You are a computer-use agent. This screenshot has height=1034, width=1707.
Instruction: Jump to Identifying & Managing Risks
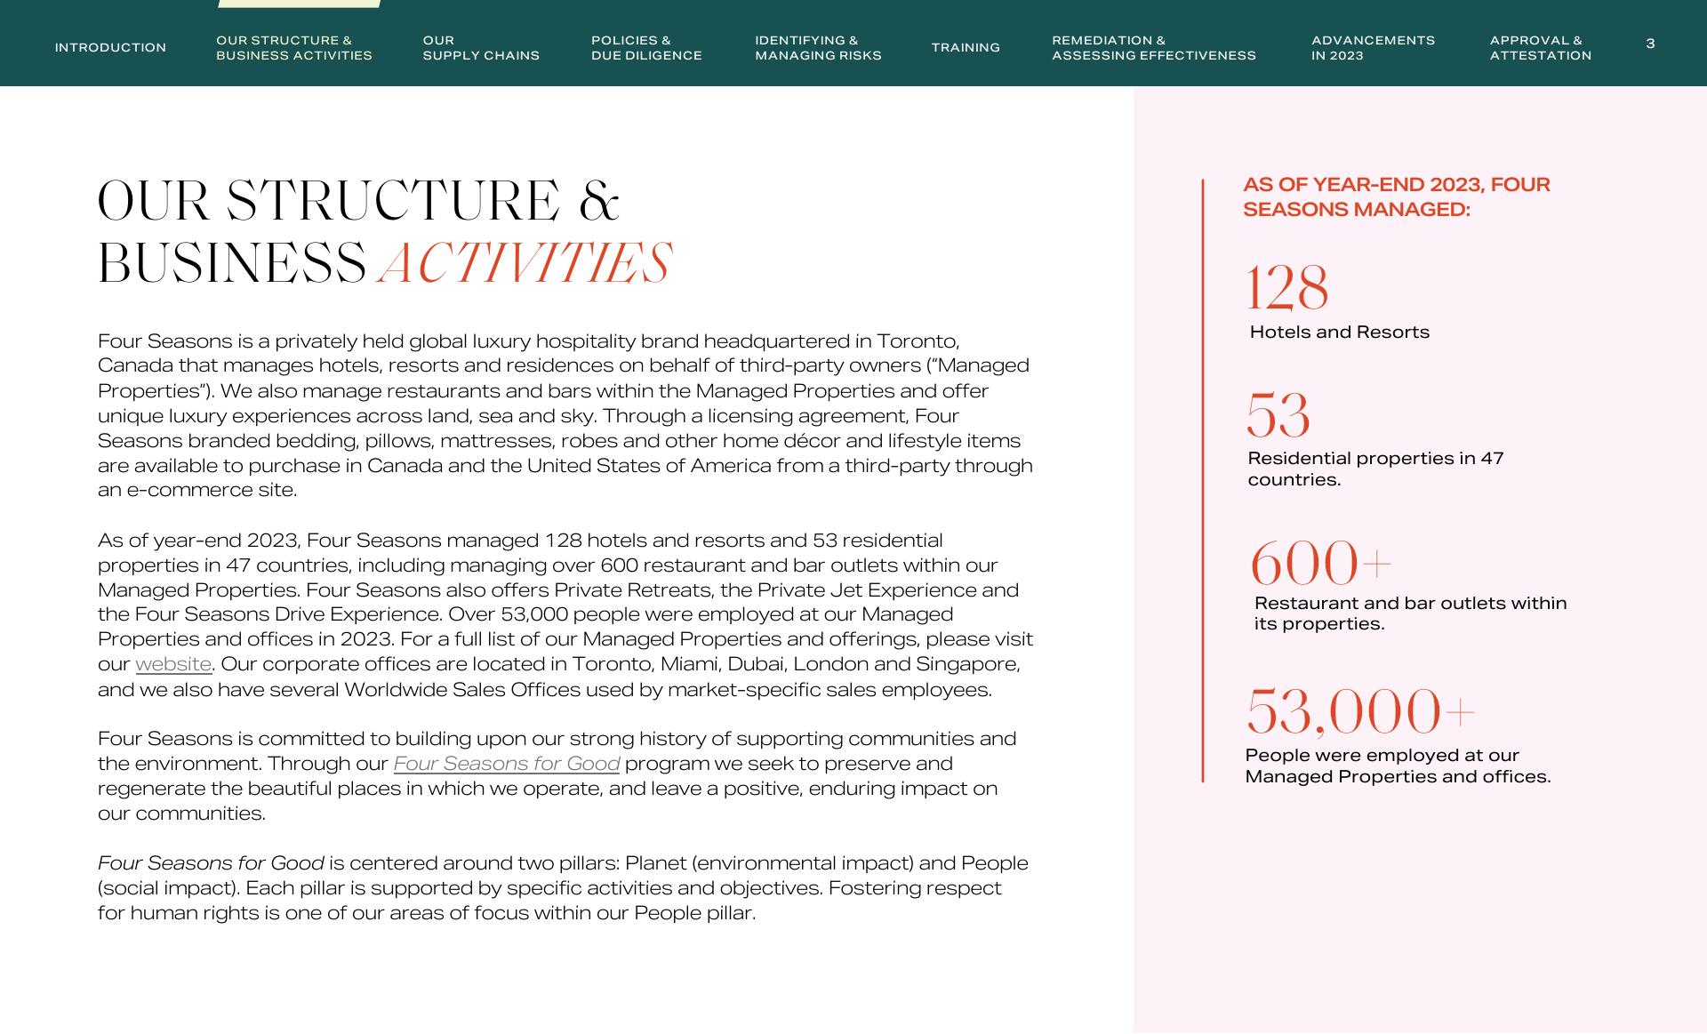(818, 48)
